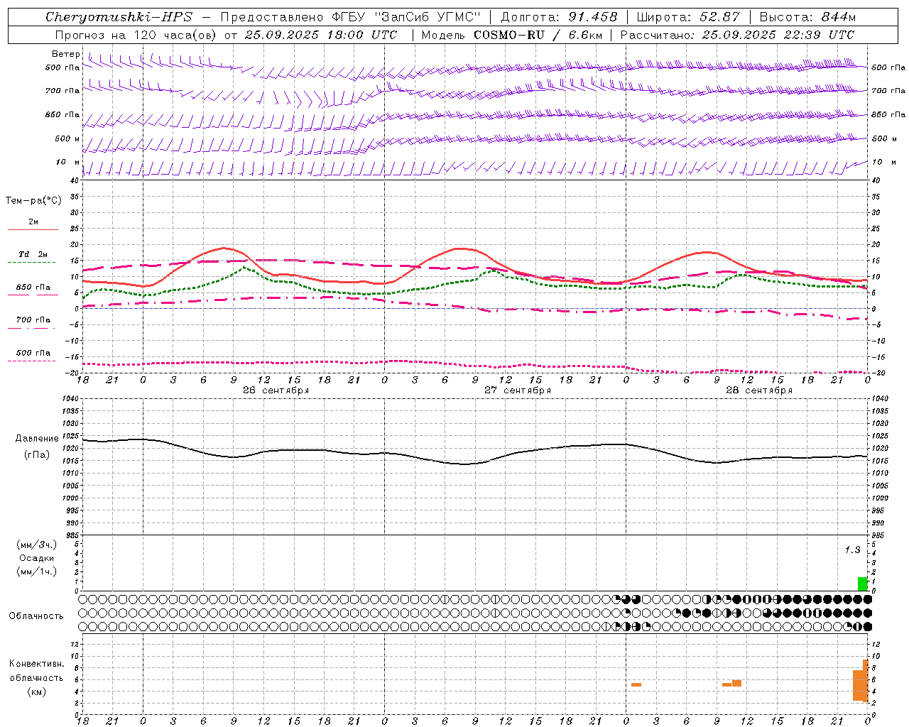This screenshot has height=727, width=909.
Task: Click the "Облачность" cloud cover label
Action: (x=36, y=616)
